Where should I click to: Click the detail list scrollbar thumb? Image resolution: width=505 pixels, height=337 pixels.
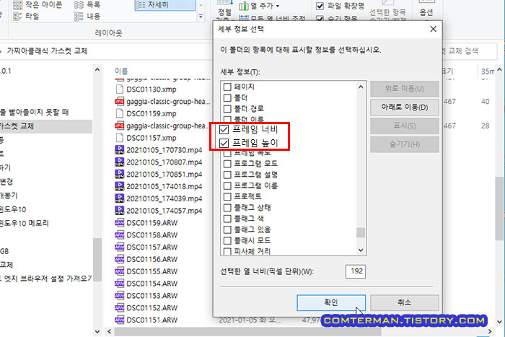tap(361, 232)
